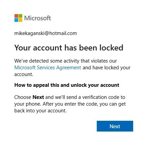Open the Microsoft Services Agreement link

point(48,68)
